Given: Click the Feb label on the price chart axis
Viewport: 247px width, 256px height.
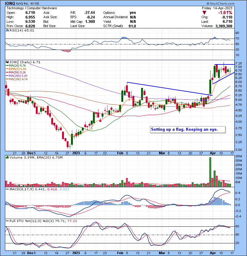Looking at the screenshot, I should [x=120, y=153].
